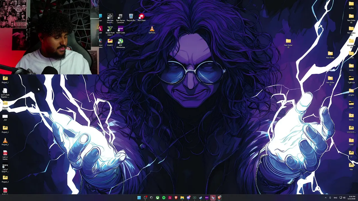Screen dimensions: 358x201
Task: Select the New folder (1) desktop folder
Action: pyautogui.click(x=288, y=43)
